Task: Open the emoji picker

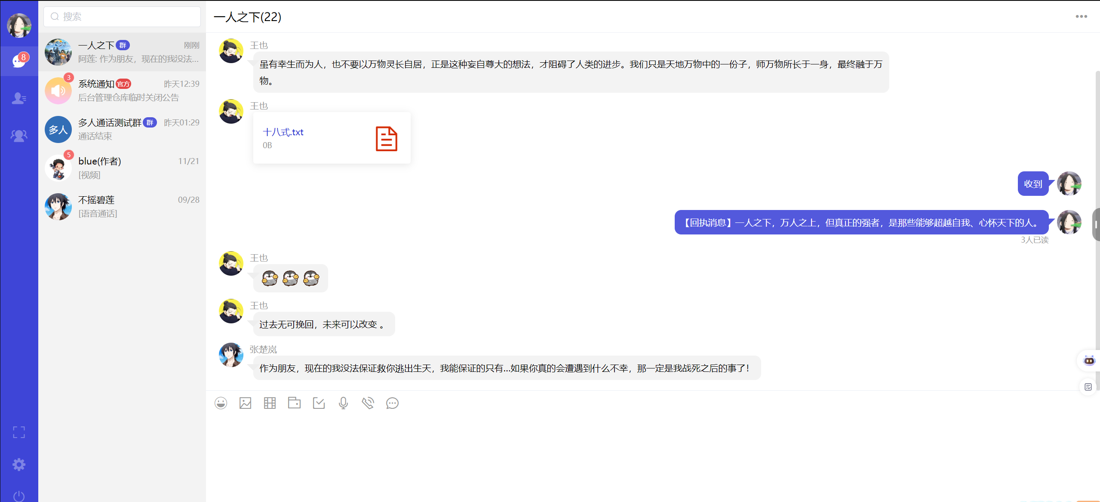Action: pos(221,403)
